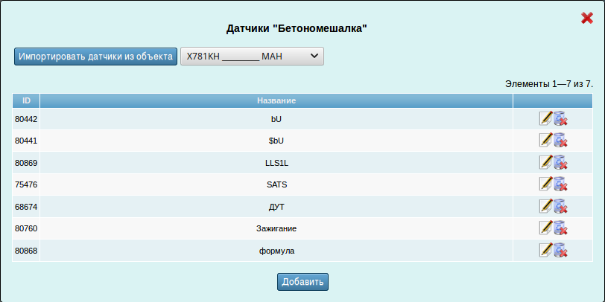Delete the SATS sensor

(x=560, y=184)
